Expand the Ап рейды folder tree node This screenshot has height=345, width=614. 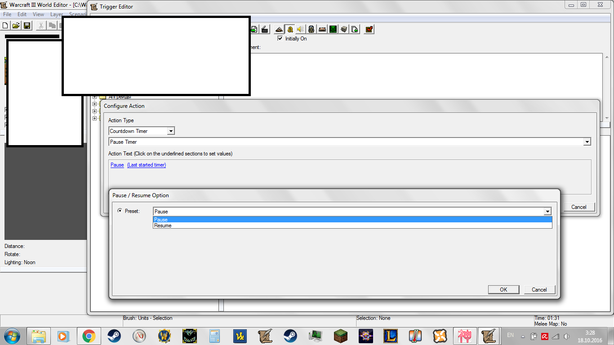pyautogui.click(x=95, y=97)
